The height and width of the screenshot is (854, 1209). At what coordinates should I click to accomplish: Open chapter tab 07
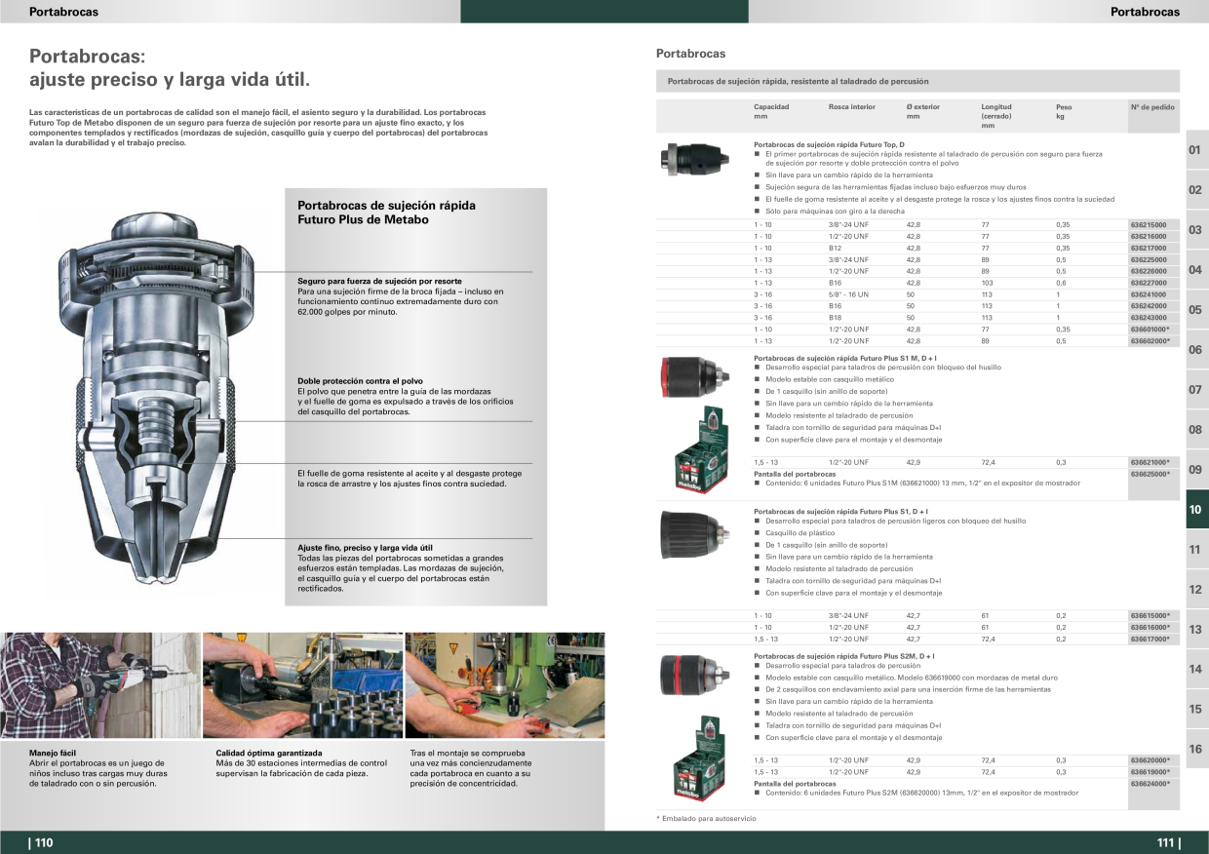1196,390
